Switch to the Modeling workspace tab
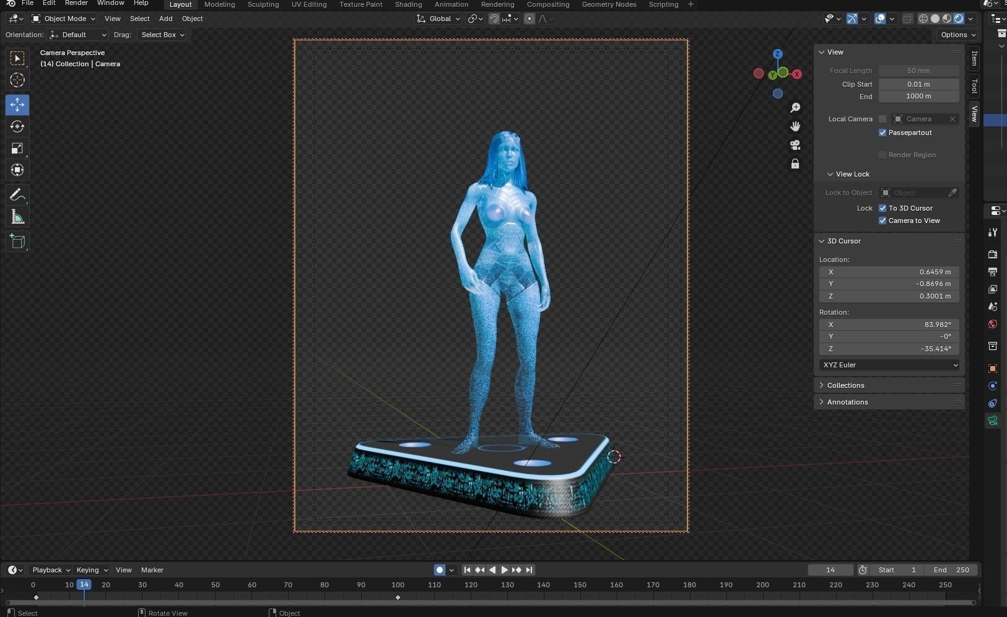 tap(220, 4)
